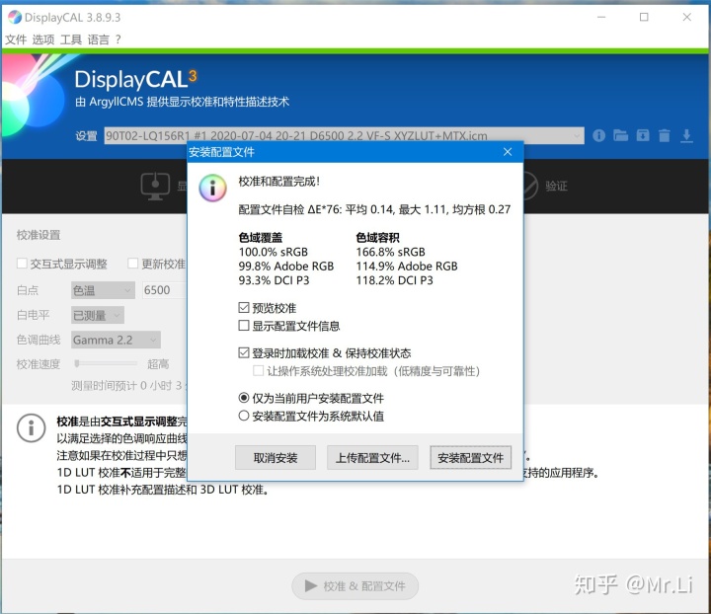Click the 色域容积 heading
This screenshot has width=711, height=614.
(x=377, y=238)
